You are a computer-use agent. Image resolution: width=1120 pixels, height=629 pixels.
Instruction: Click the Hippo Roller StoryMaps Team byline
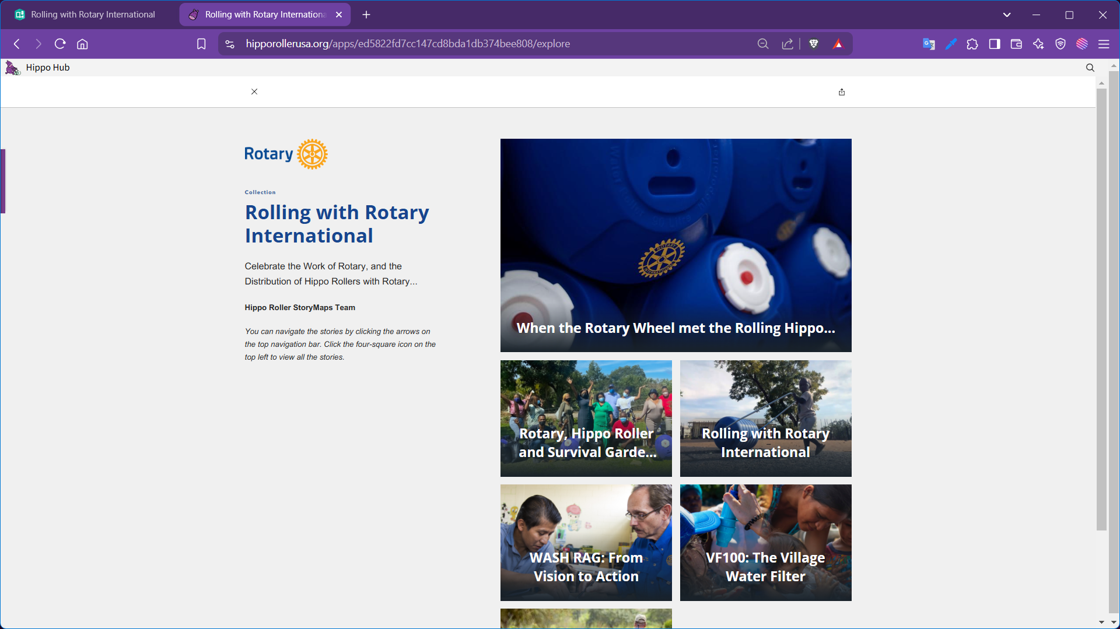click(300, 308)
